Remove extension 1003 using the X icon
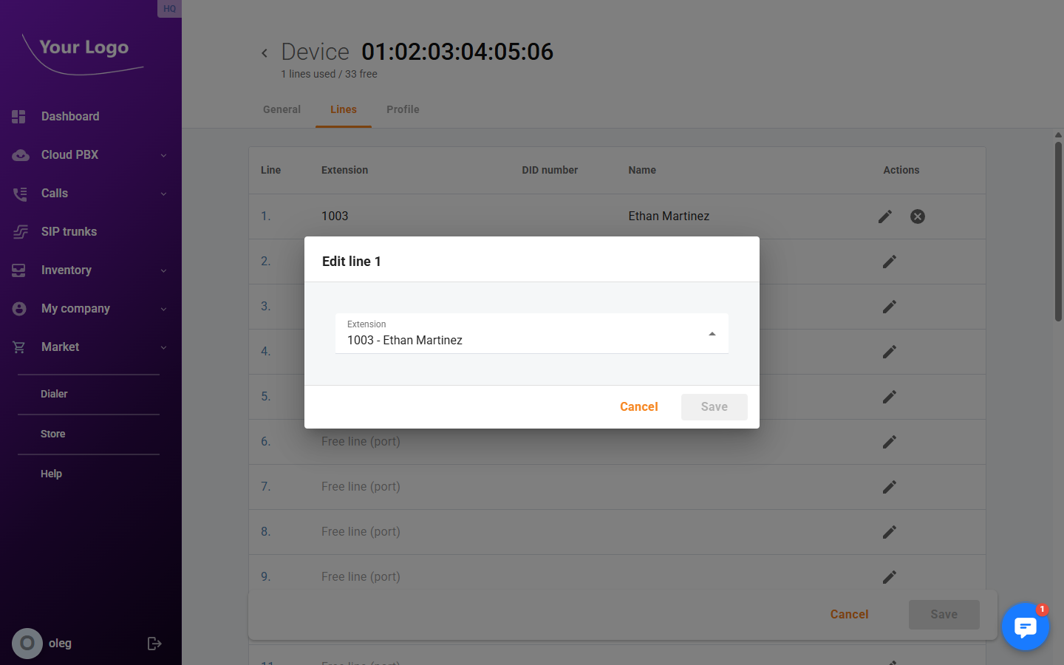This screenshot has width=1064, height=665. [918, 216]
